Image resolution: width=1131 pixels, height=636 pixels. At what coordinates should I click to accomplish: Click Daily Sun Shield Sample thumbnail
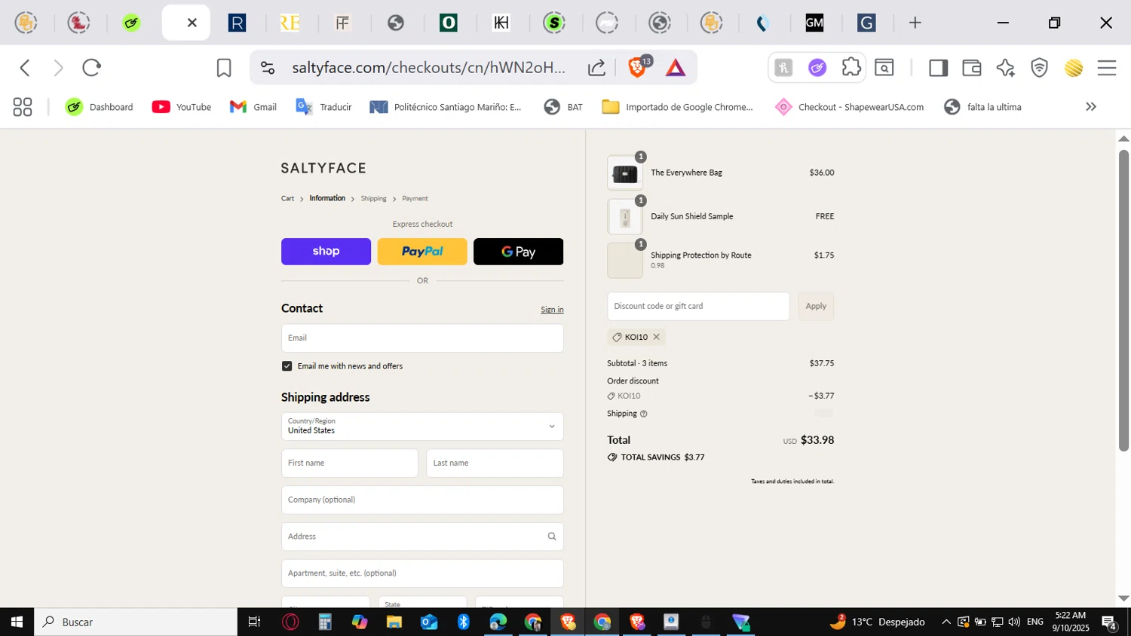tap(625, 217)
